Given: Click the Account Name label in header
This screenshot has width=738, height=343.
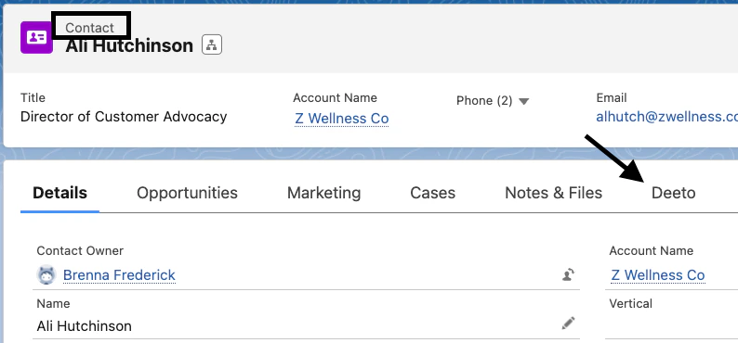Looking at the screenshot, I should (x=336, y=97).
